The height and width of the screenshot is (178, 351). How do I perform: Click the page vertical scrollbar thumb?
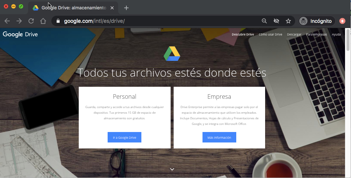[x=348, y=40]
